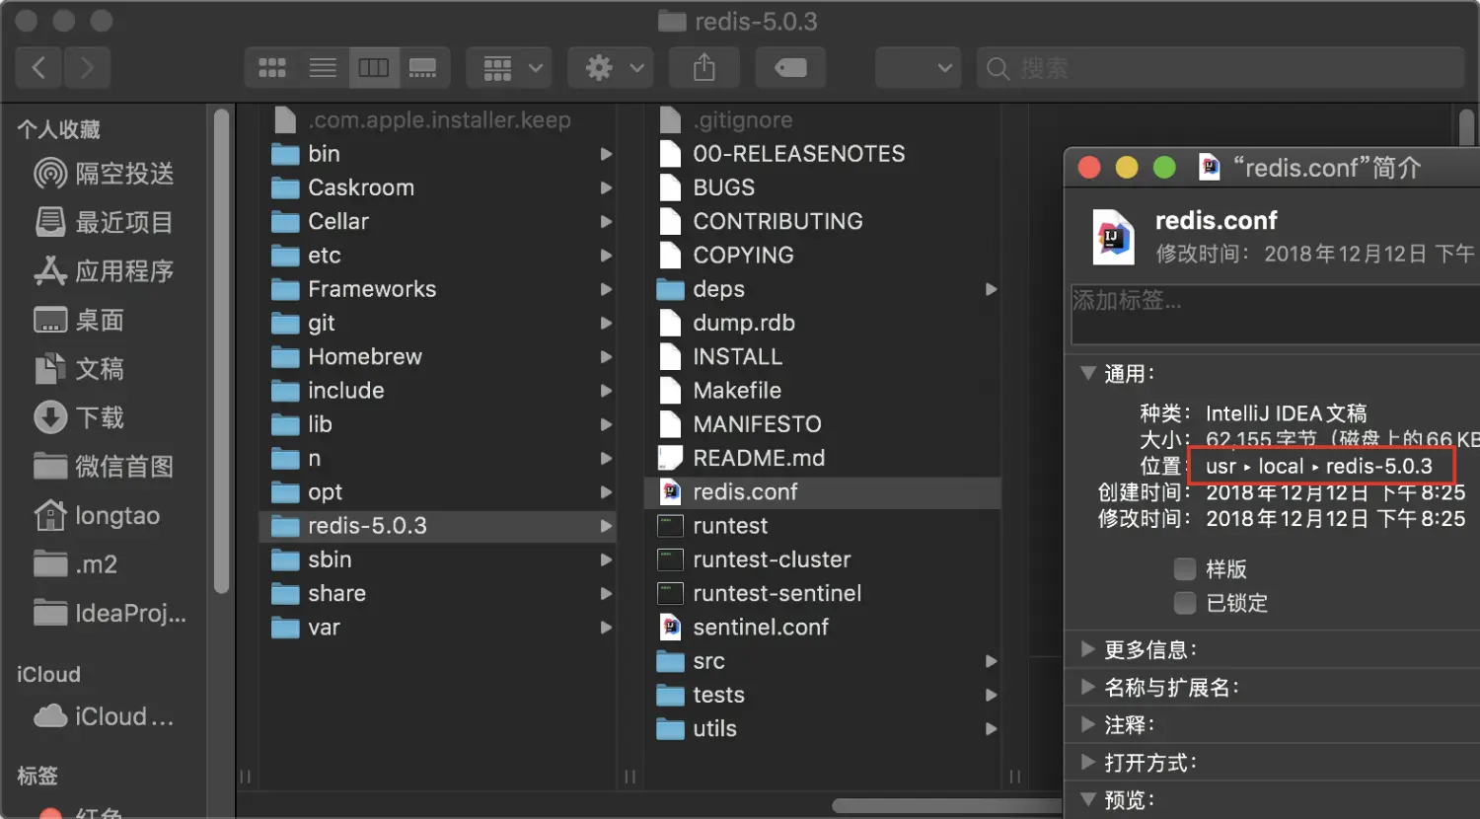Click the redis-5.0.3 window title proxy icon
Image resolution: width=1480 pixels, height=819 pixels.
pyautogui.click(x=672, y=21)
